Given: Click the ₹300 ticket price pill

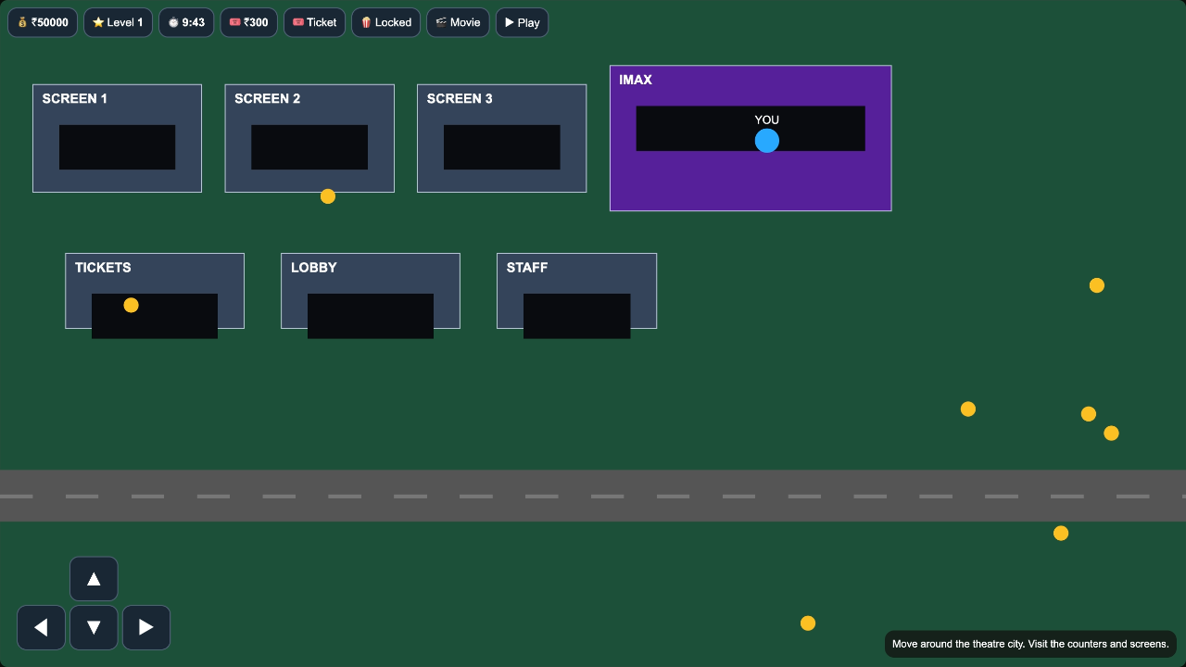Looking at the screenshot, I should pyautogui.click(x=248, y=22).
